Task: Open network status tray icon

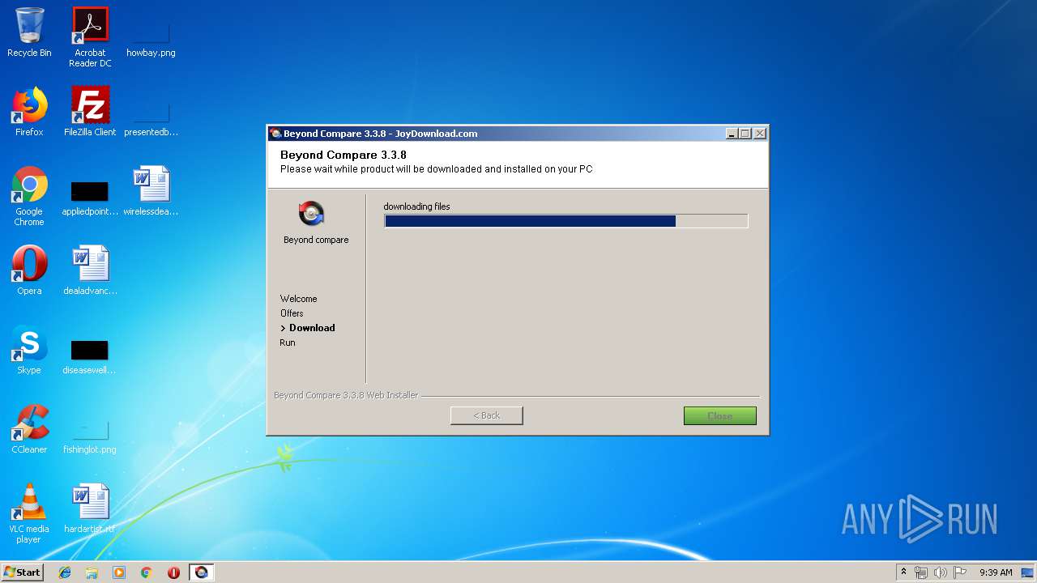Action: coord(921,572)
